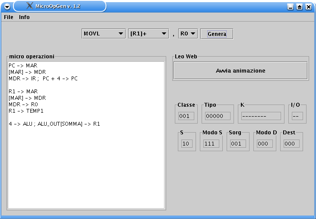
Task: Click the Classe field showing 001
Action: click(x=186, y=116)
